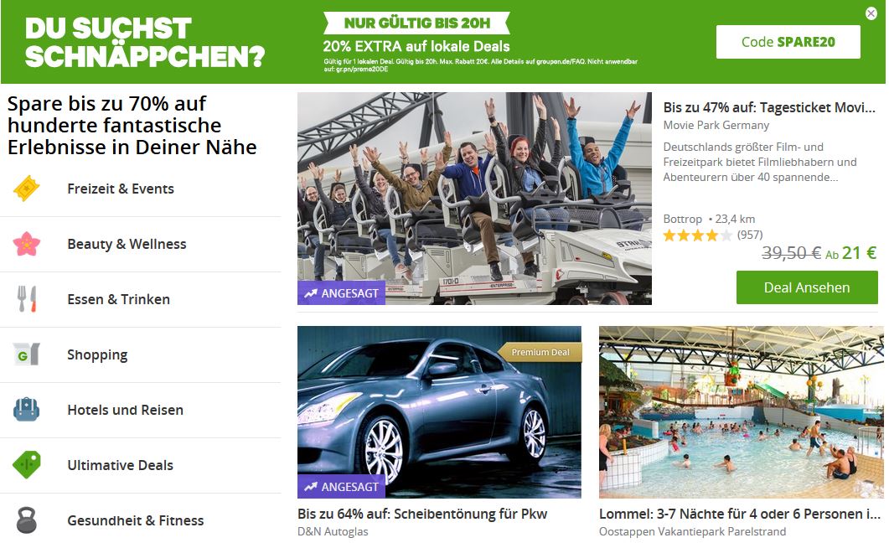
Task: Click the fork and knife Essen & Trinken icon
Action: pos(27,298)
